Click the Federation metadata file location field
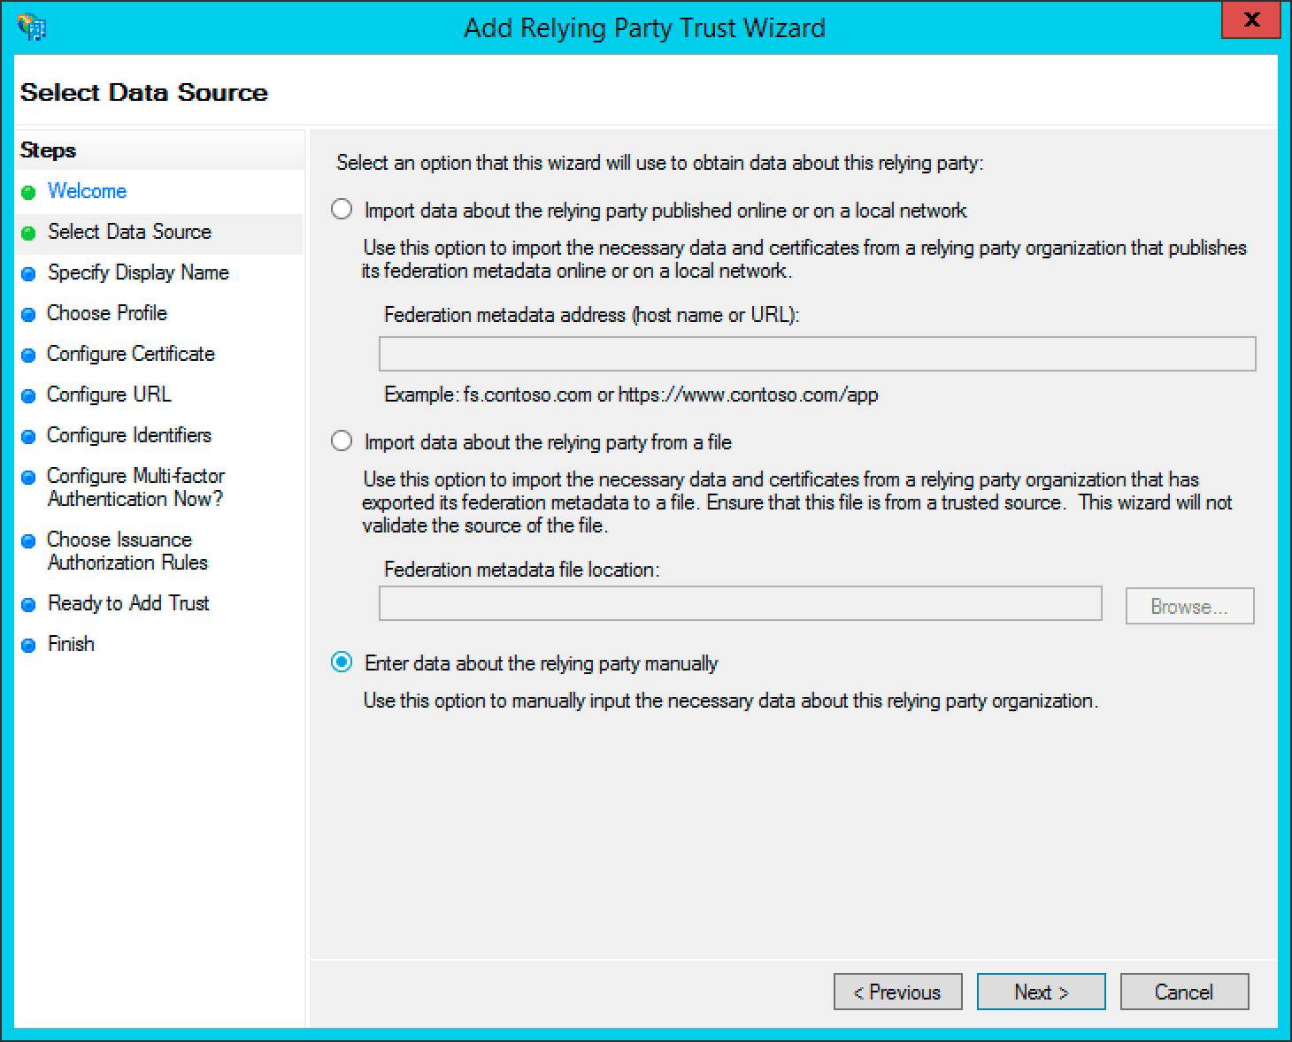 [x=740, y=603]
